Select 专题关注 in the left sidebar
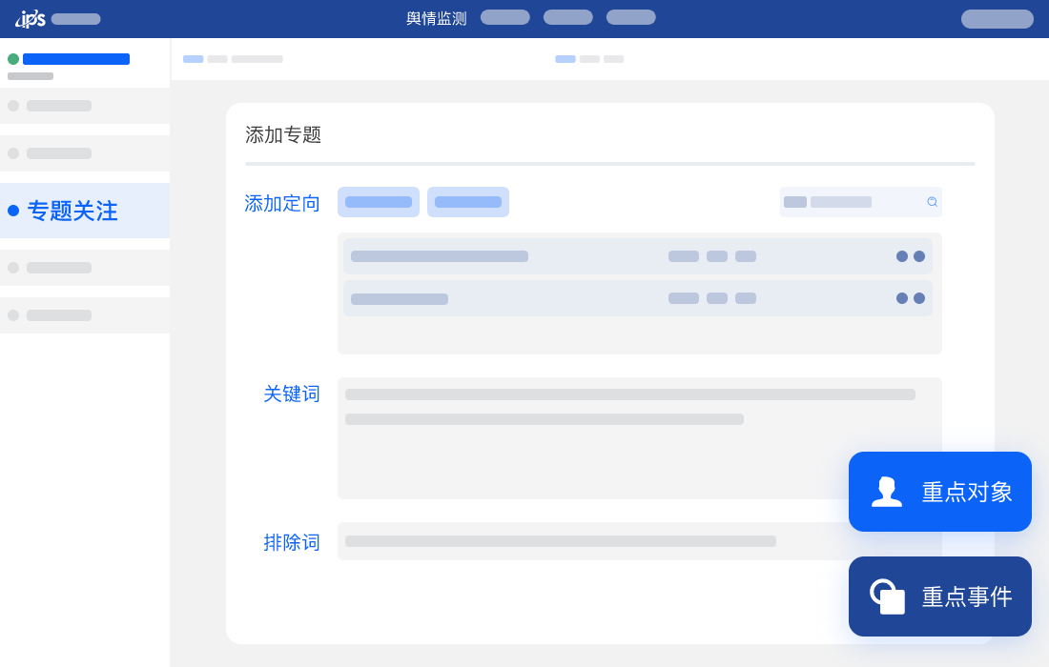The height and width of the screenshot is (667, 1049). tap(72, 211)
